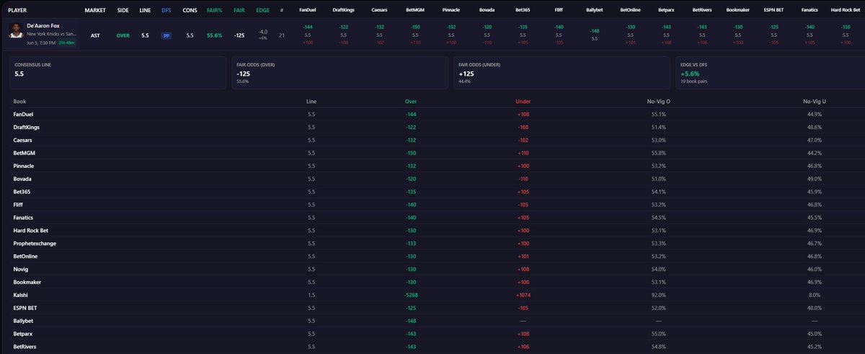Viewport: 865px width, 354px height.
Task: Select the De'Aaron Fox player name
Action: click(x=43, y=26)
